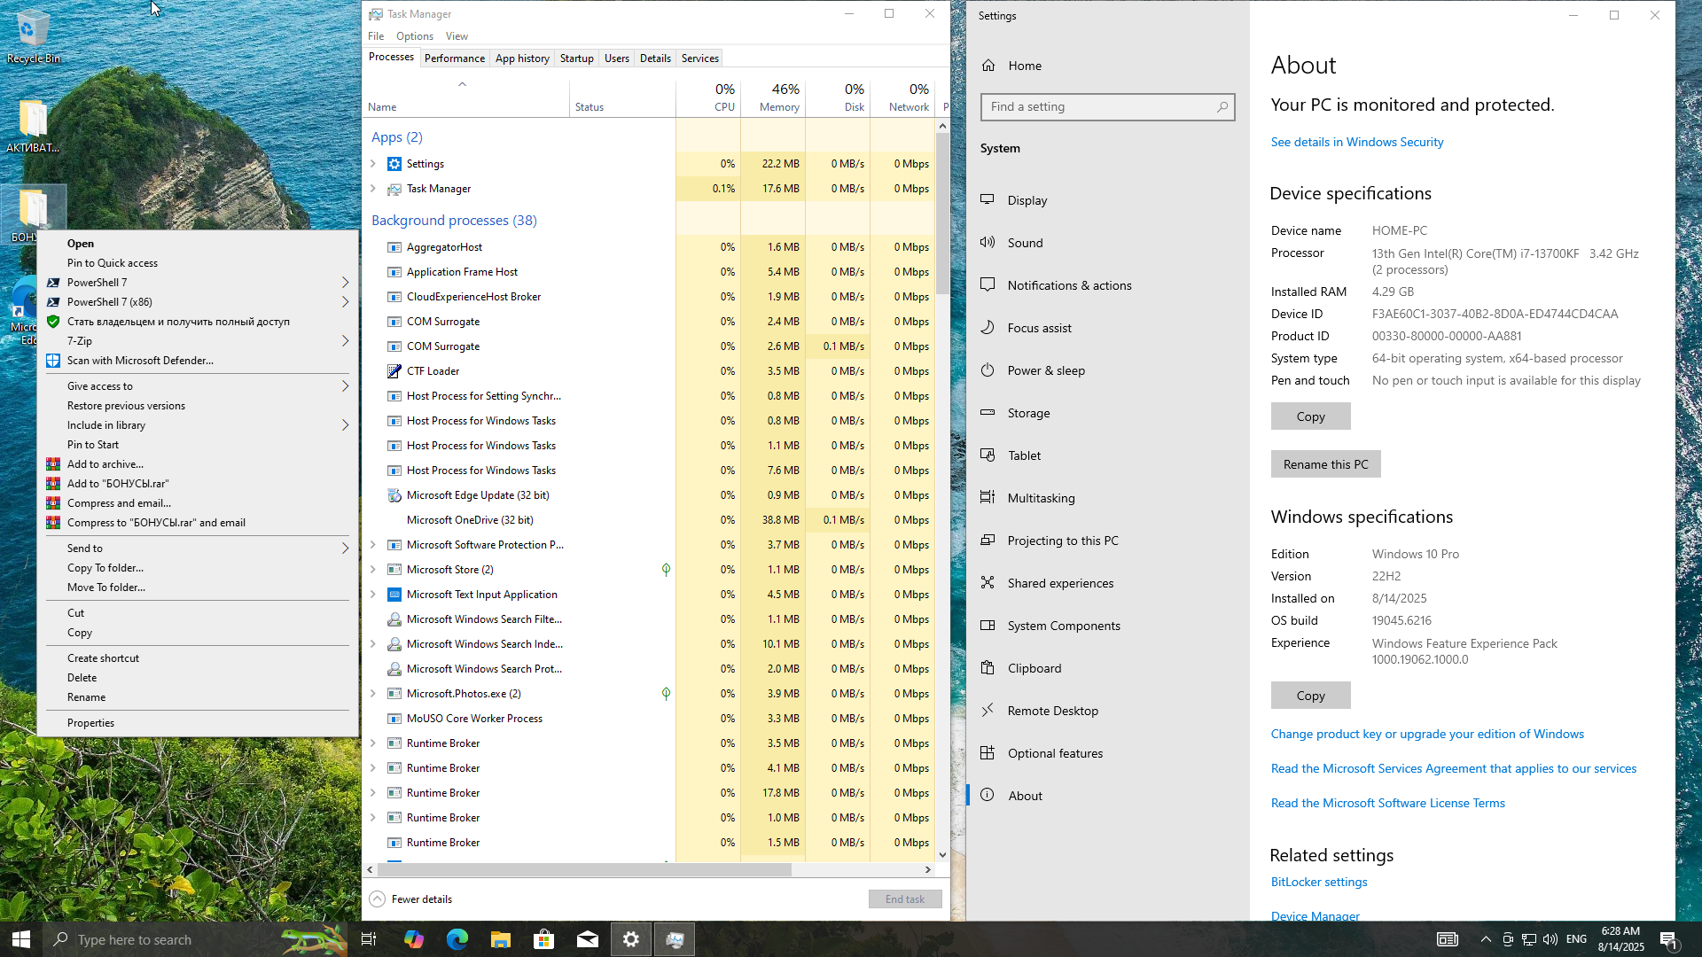This screenshot has height=957, width=1702.
Task: Choose Properties in context menu
Action: (198, 723)
